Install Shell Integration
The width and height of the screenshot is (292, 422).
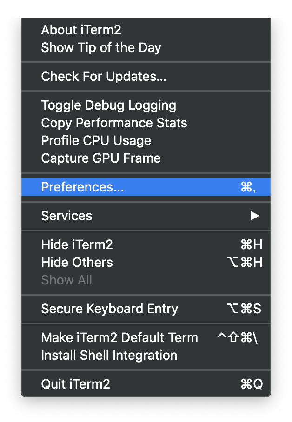[x=109, y=355]
